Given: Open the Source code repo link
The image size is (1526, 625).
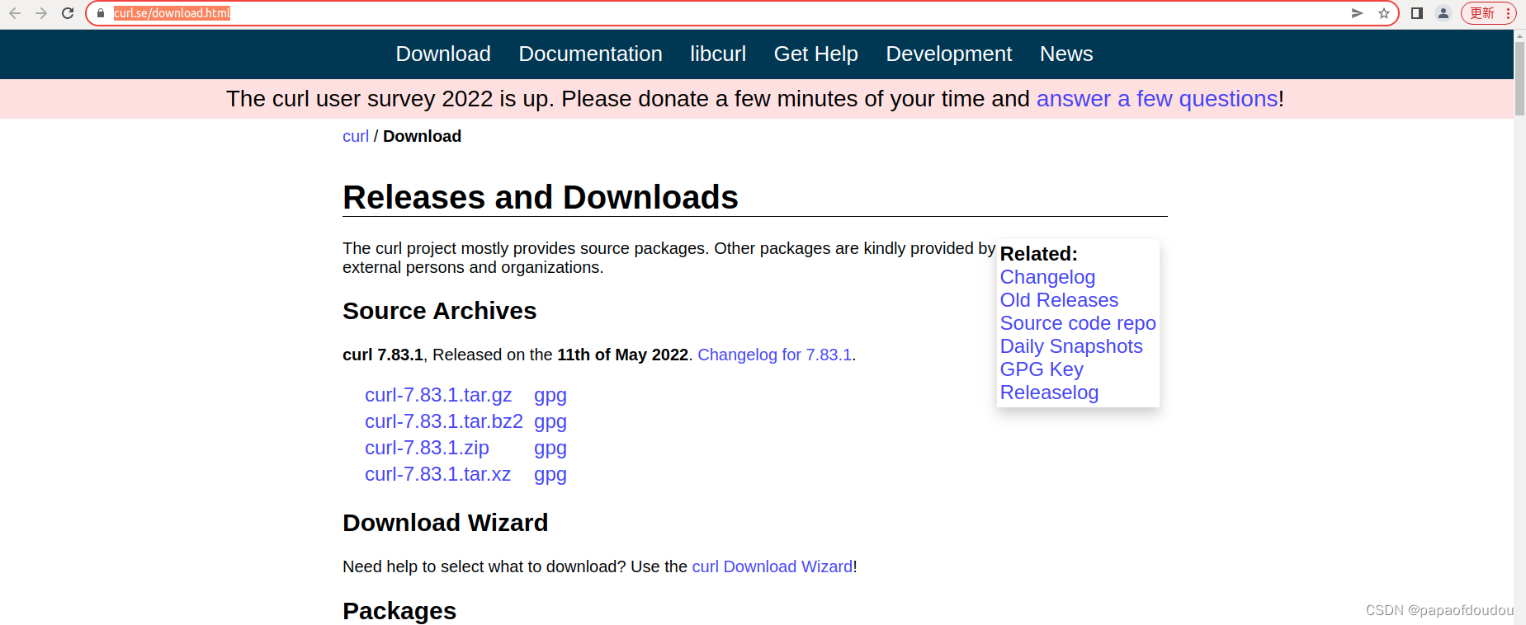Looking at the screenshot, I should [x=1078, y=323].
